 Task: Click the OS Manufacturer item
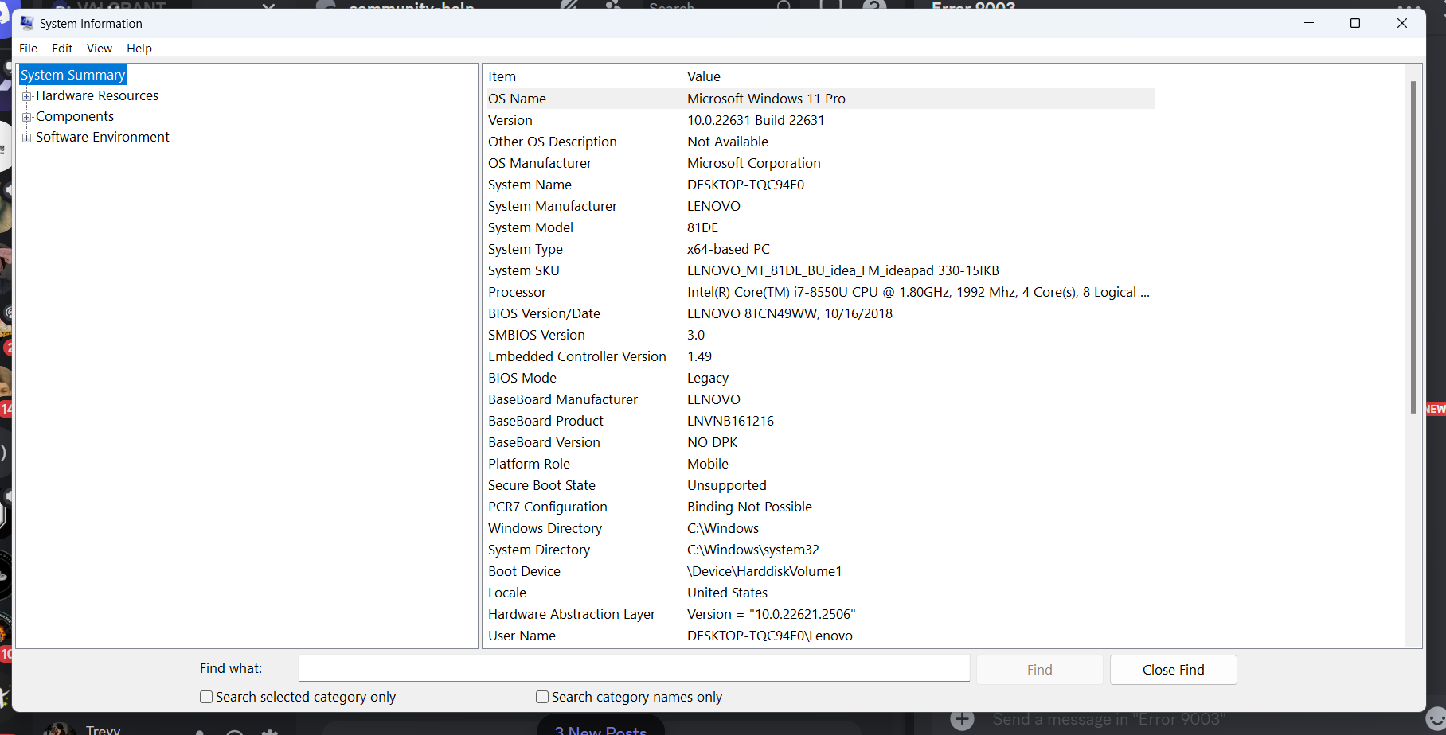[x=540, y=163]
